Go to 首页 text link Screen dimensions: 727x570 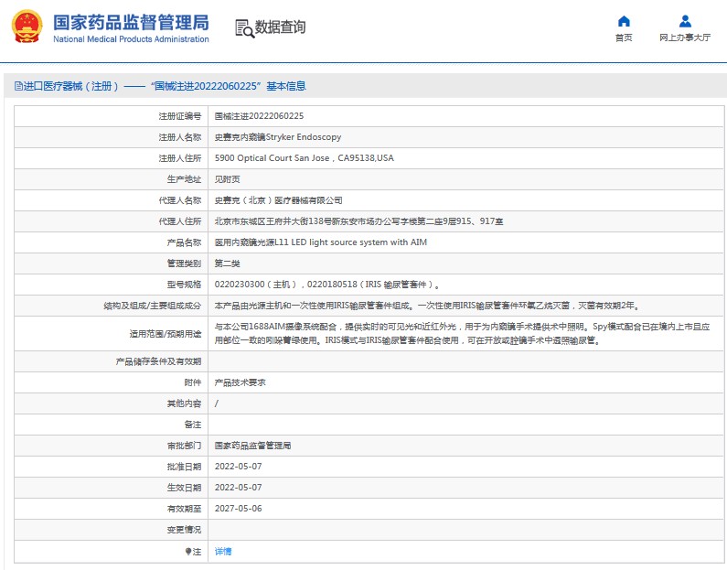624,38
